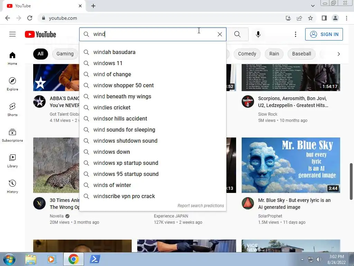Screen dimensions: 354x266
Task: Click the YouTube logo
Action: pyautogui.click(x=40, y=34)
